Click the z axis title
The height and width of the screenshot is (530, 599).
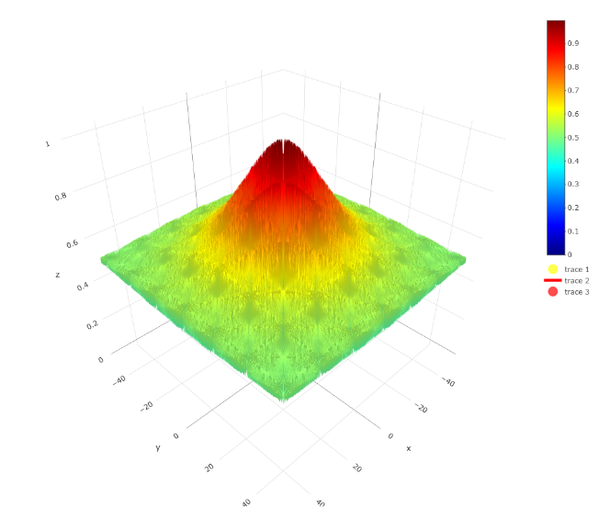(x=58, y=275)
